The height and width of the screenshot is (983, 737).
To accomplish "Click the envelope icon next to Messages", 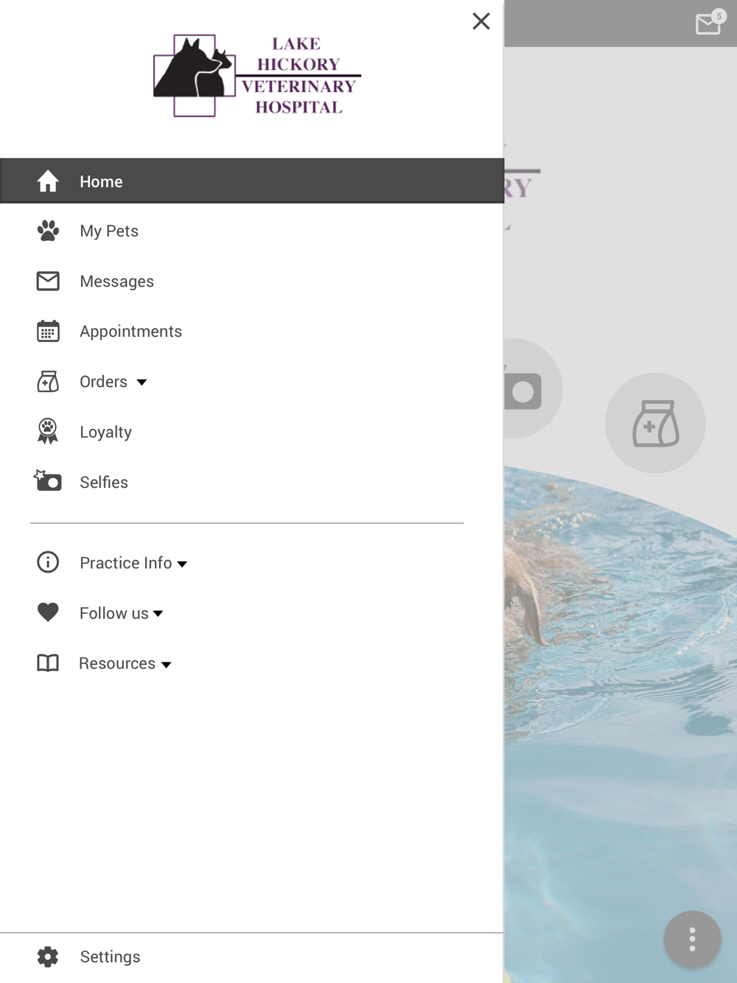I will point(48,281).
